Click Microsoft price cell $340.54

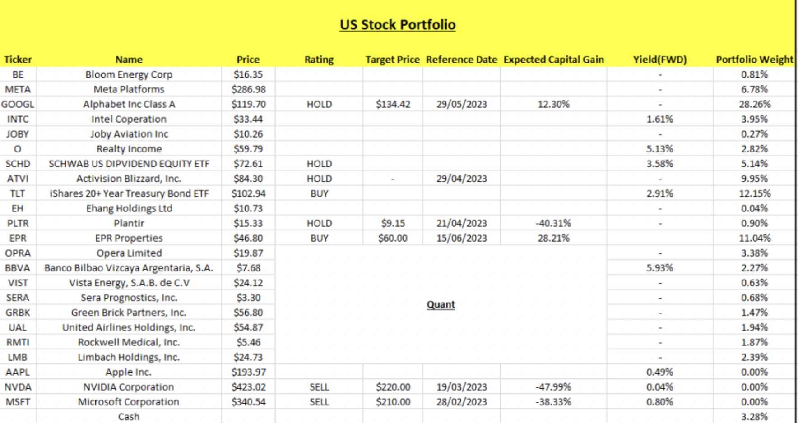[248, 402]
